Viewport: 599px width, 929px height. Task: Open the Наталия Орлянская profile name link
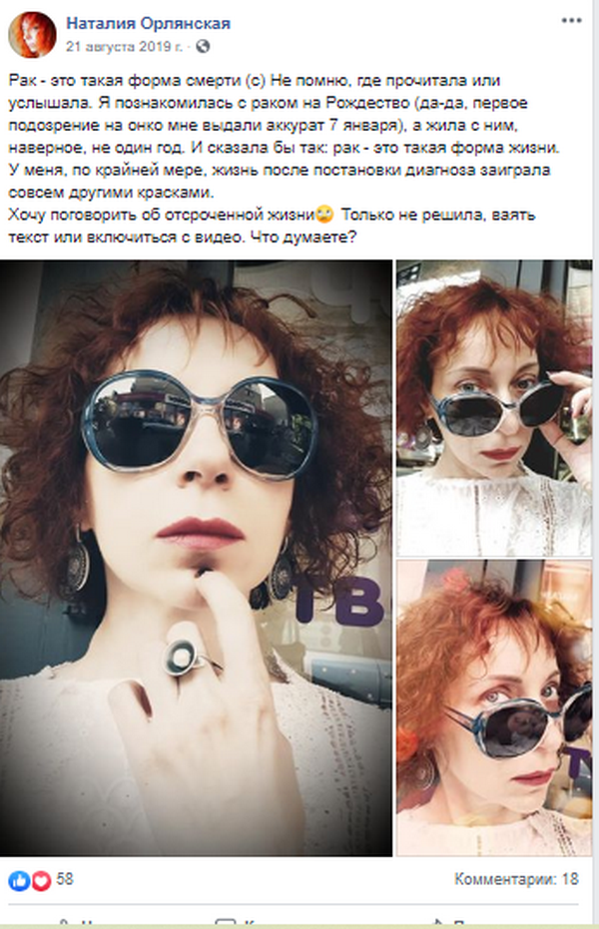[148, 23]
